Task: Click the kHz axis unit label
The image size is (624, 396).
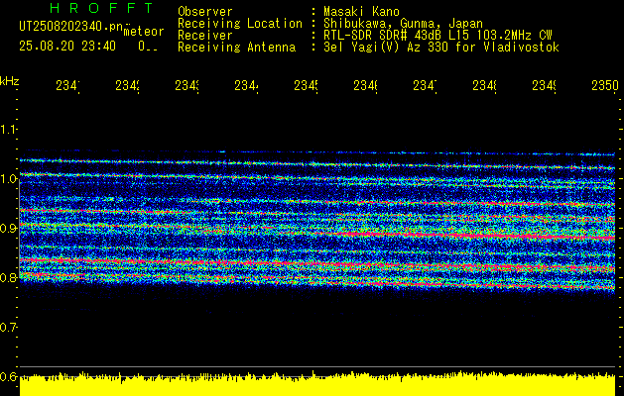Action: pyautogui.click(x=9, y=81)
